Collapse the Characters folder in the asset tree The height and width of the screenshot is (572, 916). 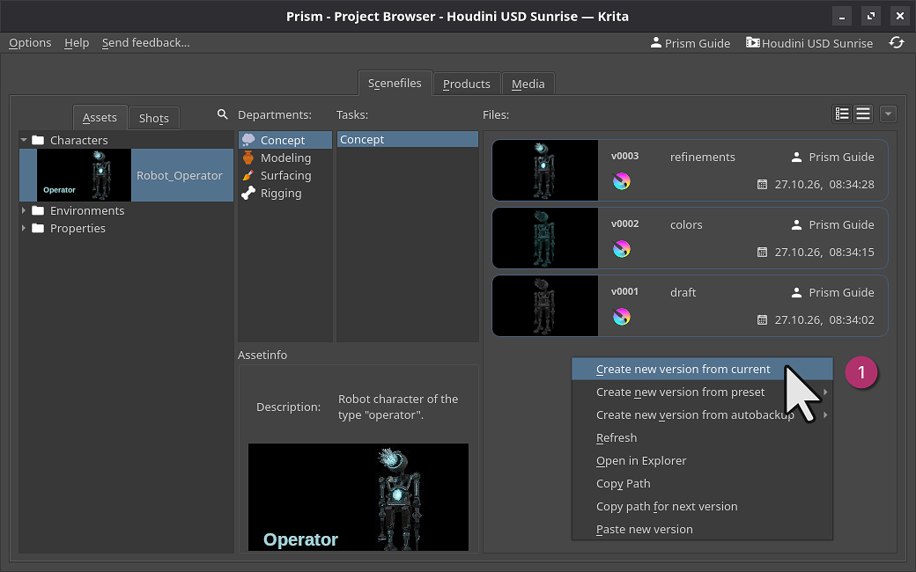pyautogui.click(x=24, y=140)
